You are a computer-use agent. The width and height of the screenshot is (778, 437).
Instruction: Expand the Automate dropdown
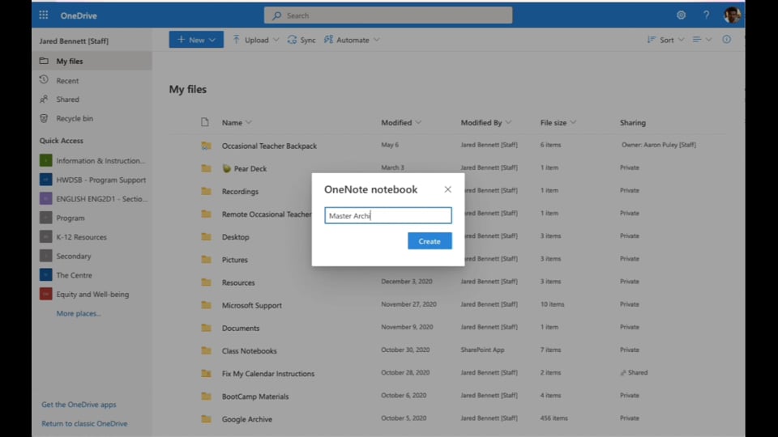(377, 40)
